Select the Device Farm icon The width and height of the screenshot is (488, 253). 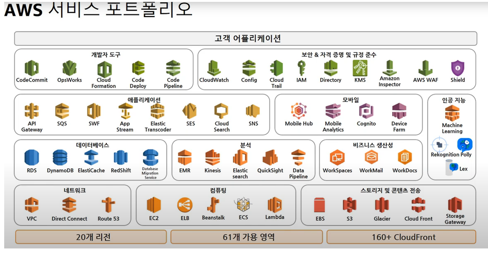399,111
